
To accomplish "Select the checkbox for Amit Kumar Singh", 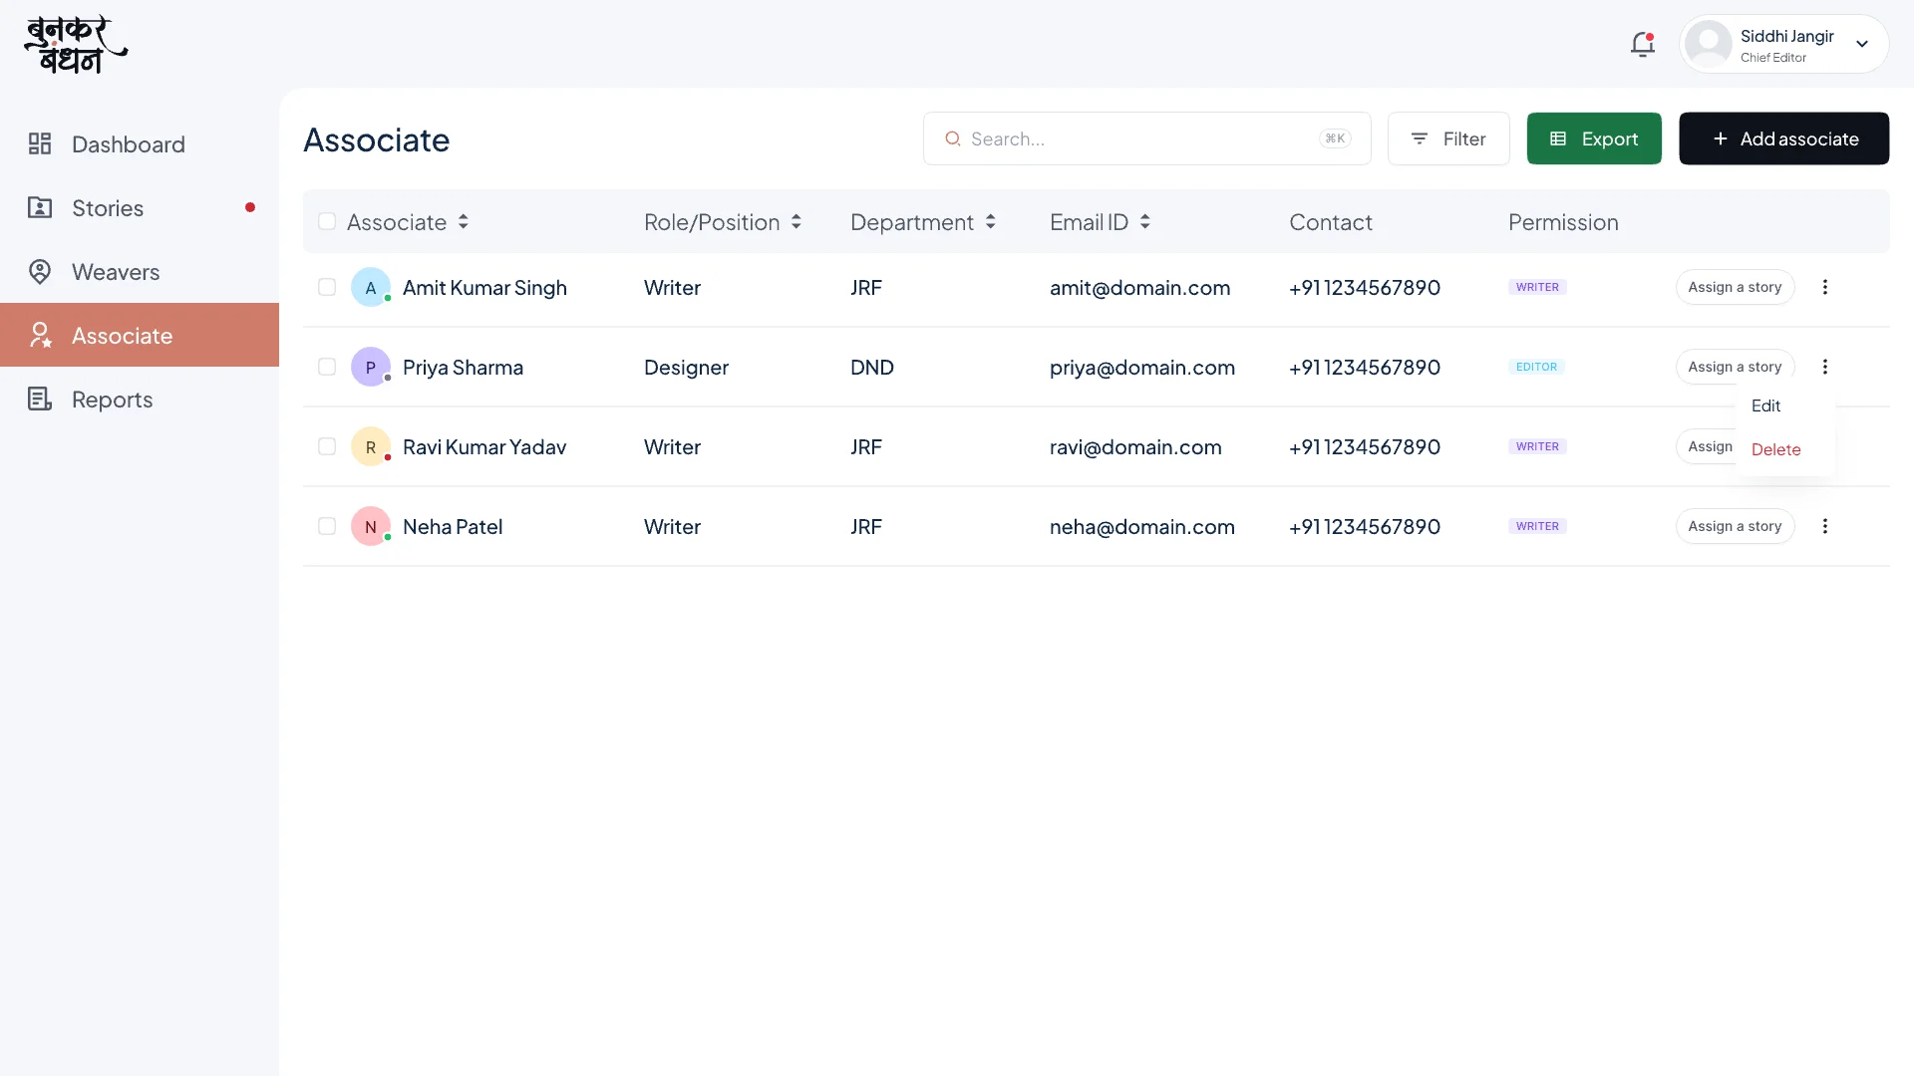I will [327, 287].
